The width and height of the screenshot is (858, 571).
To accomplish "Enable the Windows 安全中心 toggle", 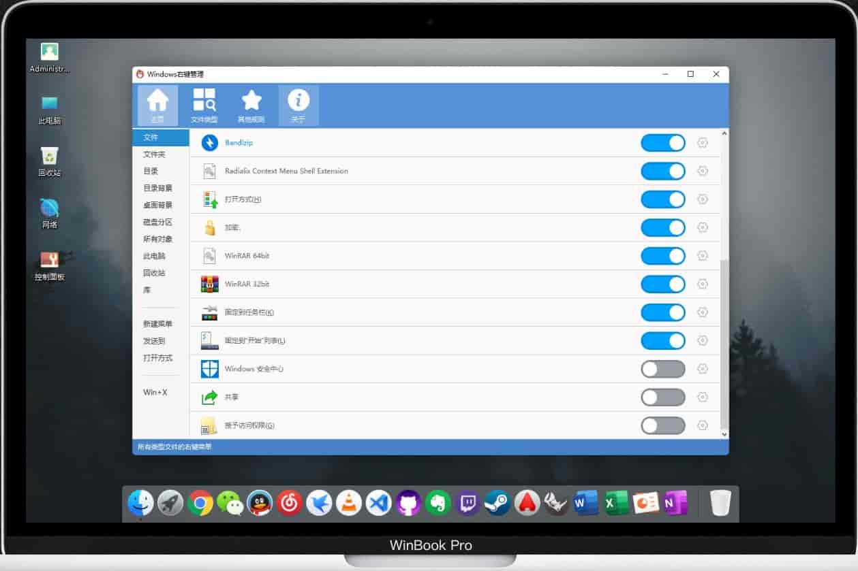I will tap(663, 369).
